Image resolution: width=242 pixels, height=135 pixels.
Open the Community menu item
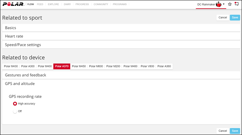pos(101,4)
